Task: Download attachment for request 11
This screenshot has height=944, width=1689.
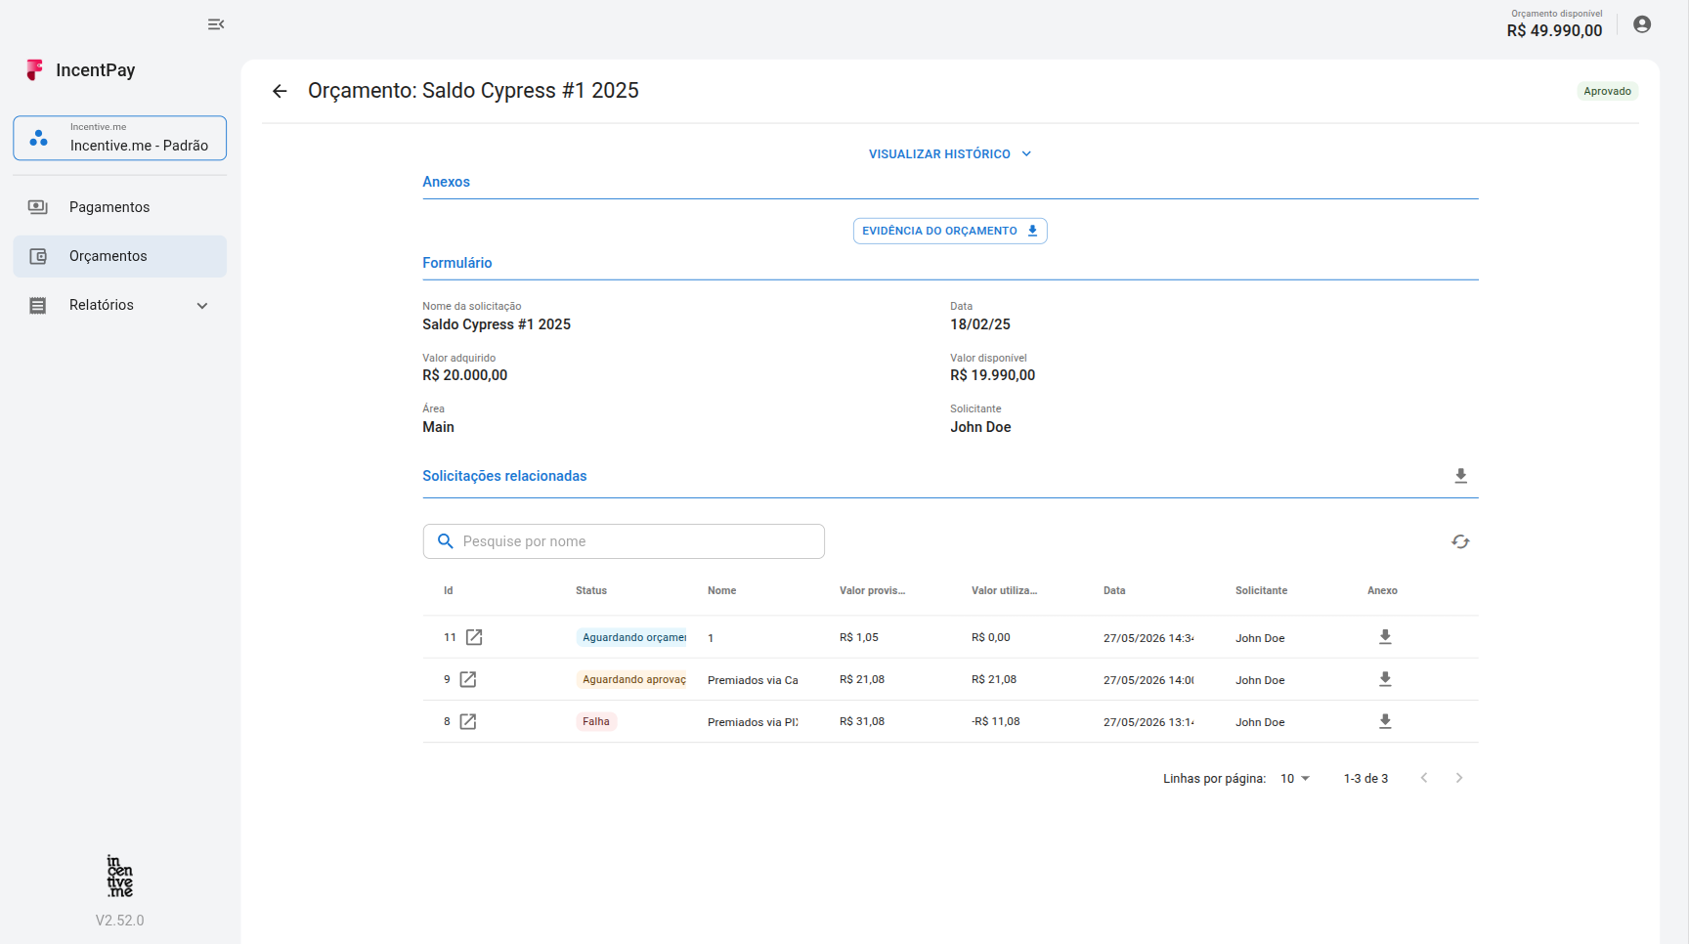Action: (1385, 637)
